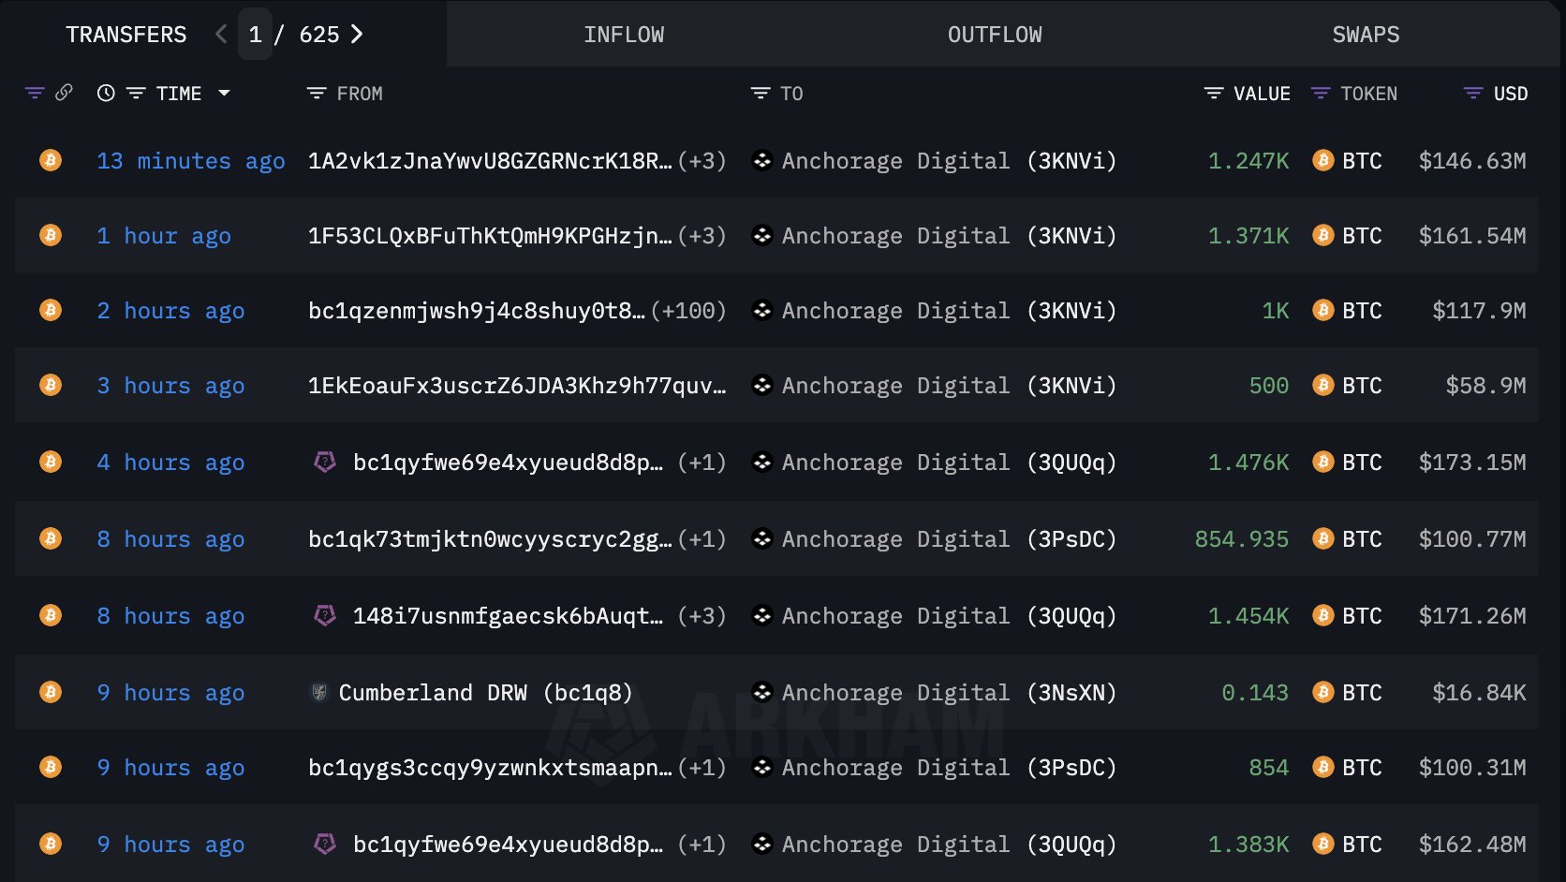Switch to the INFLOW tab
Screen dimensions: 1566x882
click(x=624, y=35)
